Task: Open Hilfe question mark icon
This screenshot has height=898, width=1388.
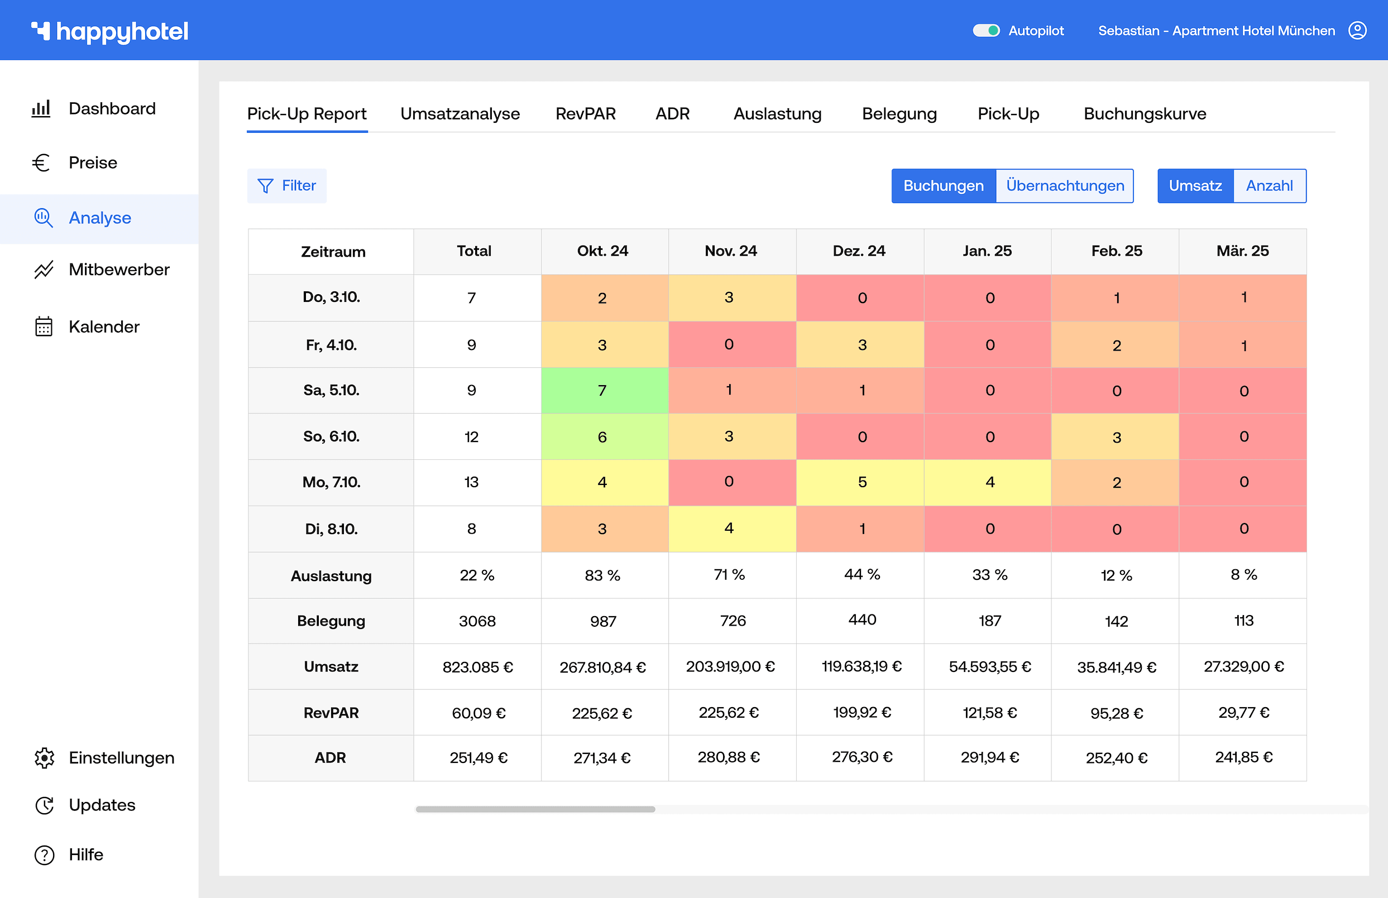Action: pyautogui.click(x=44, y=855)
